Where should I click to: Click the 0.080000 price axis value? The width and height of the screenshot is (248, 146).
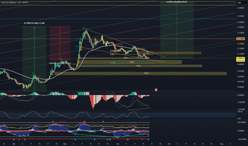(x=241, y=64)
